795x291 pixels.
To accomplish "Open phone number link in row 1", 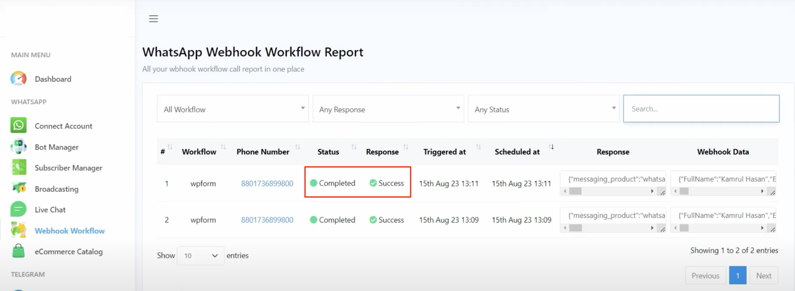I will click(x=267, y=183).
